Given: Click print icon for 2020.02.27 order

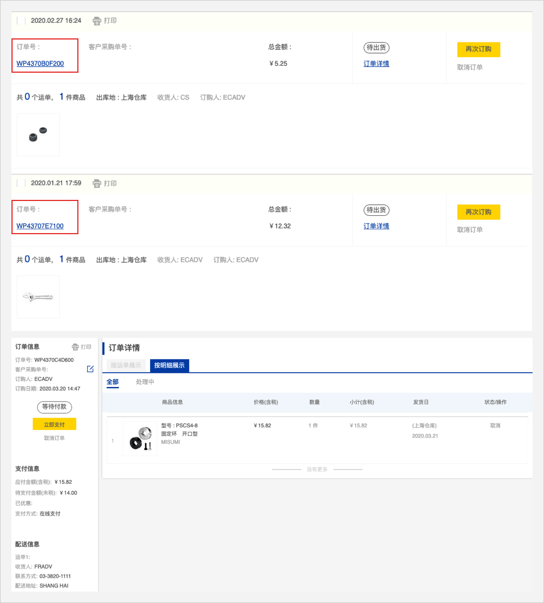Looking at the screenshot, I should 97,21.
